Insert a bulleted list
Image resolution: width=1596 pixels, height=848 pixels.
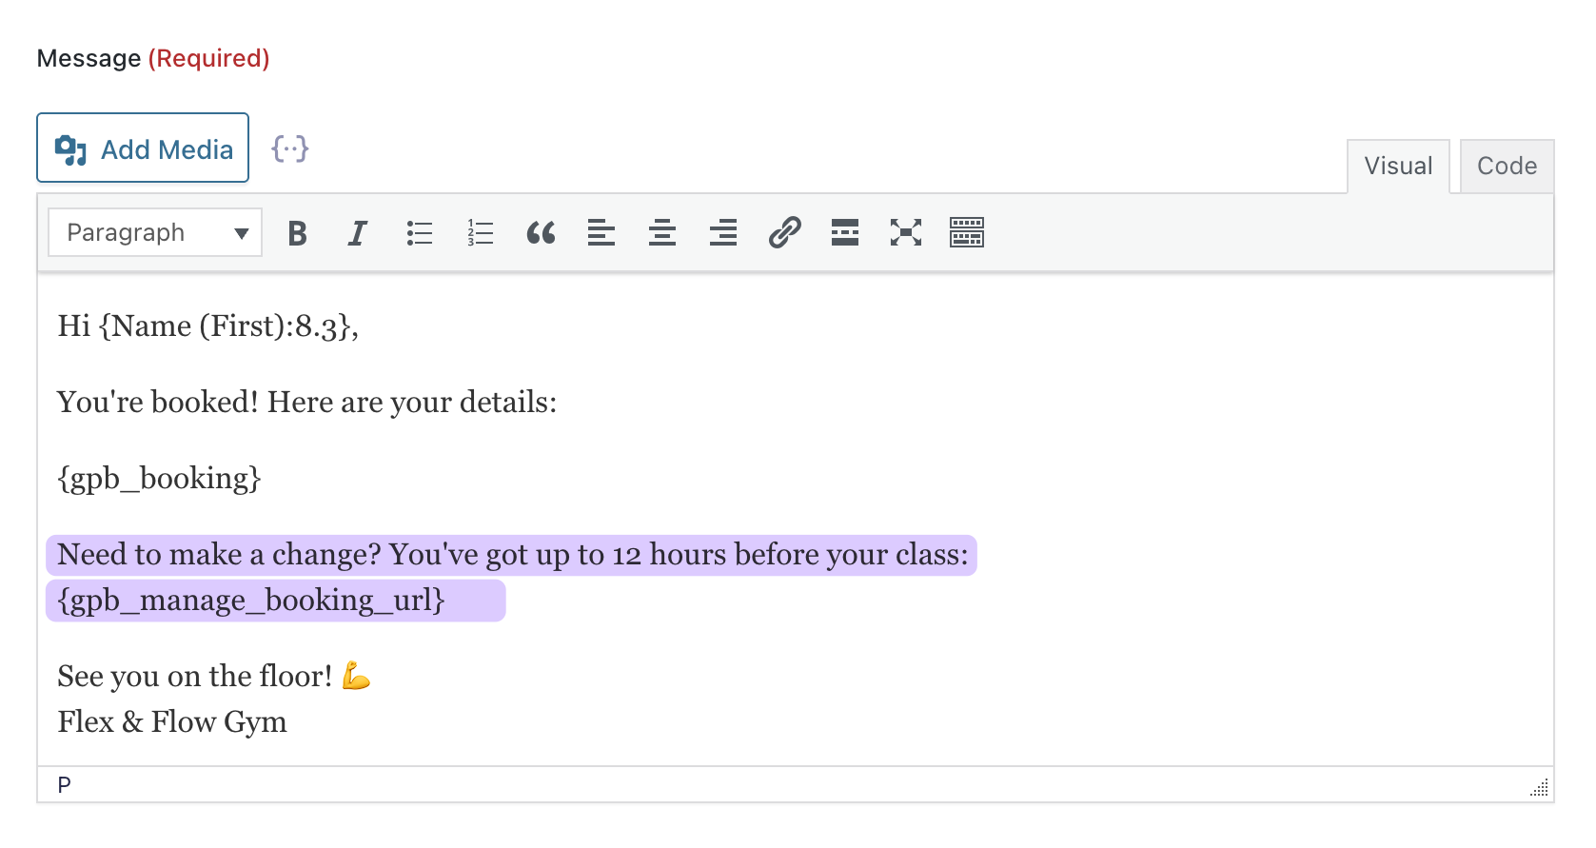419,233
